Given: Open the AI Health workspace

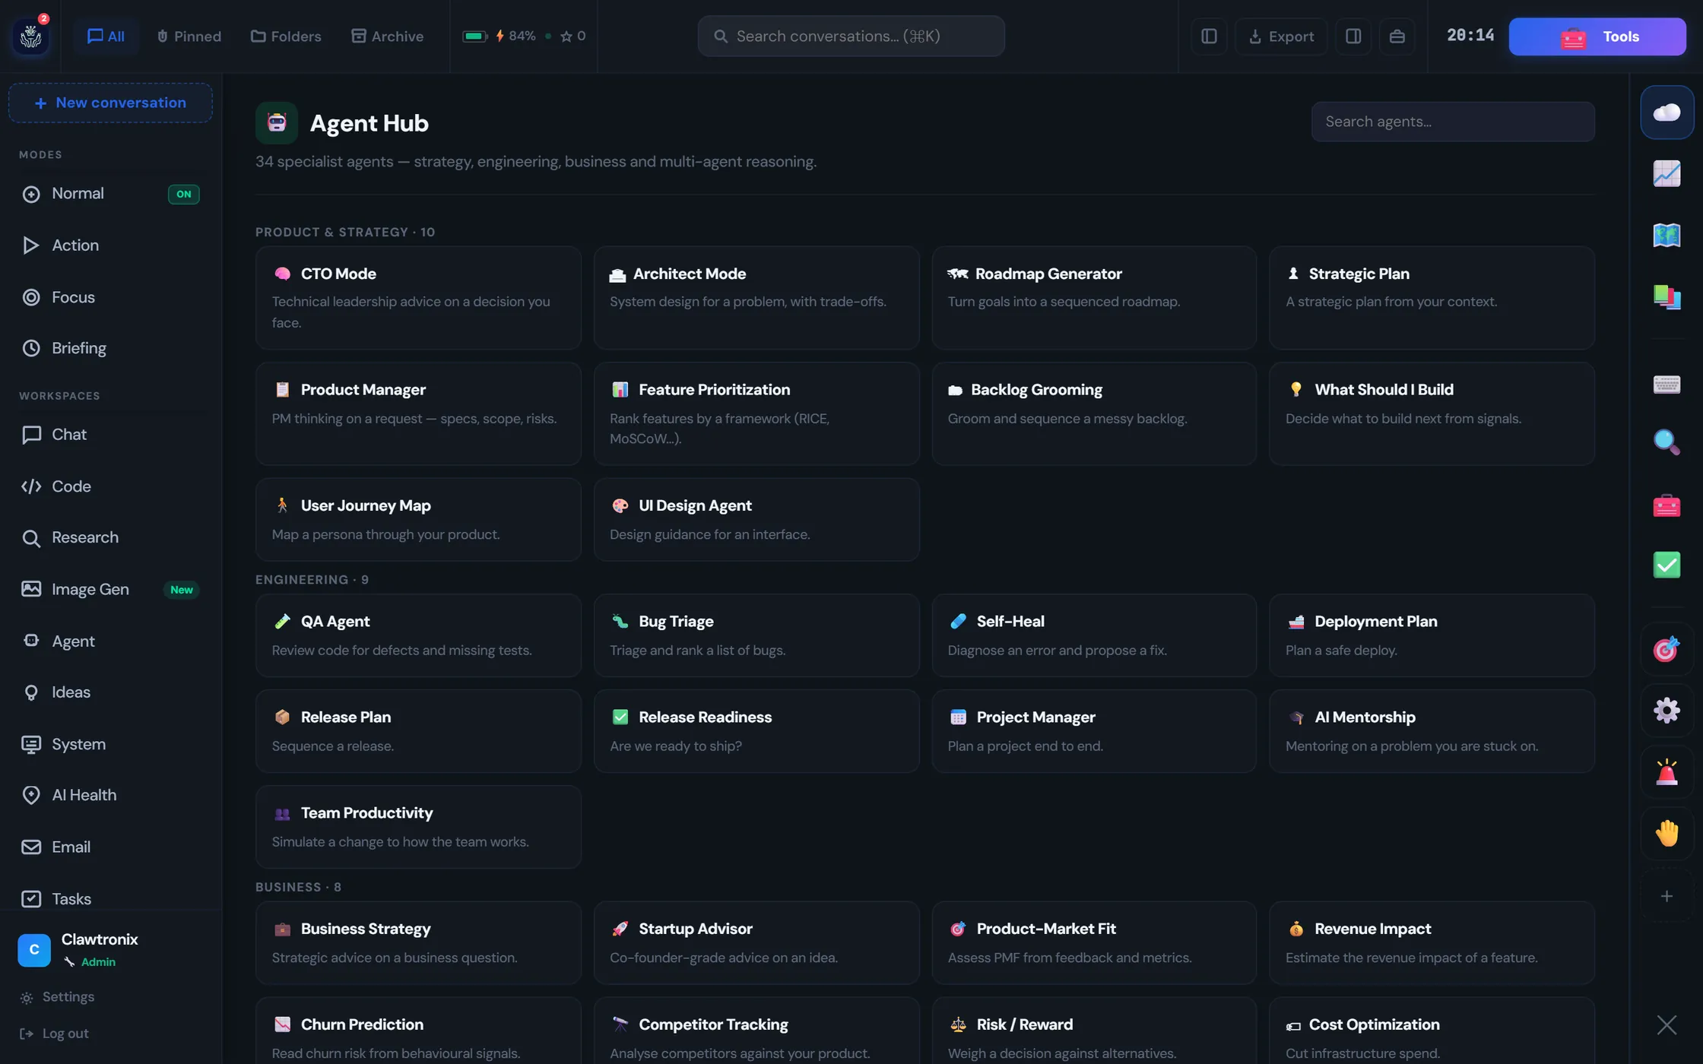Looking at the screenshot, I should pos(111,795).
